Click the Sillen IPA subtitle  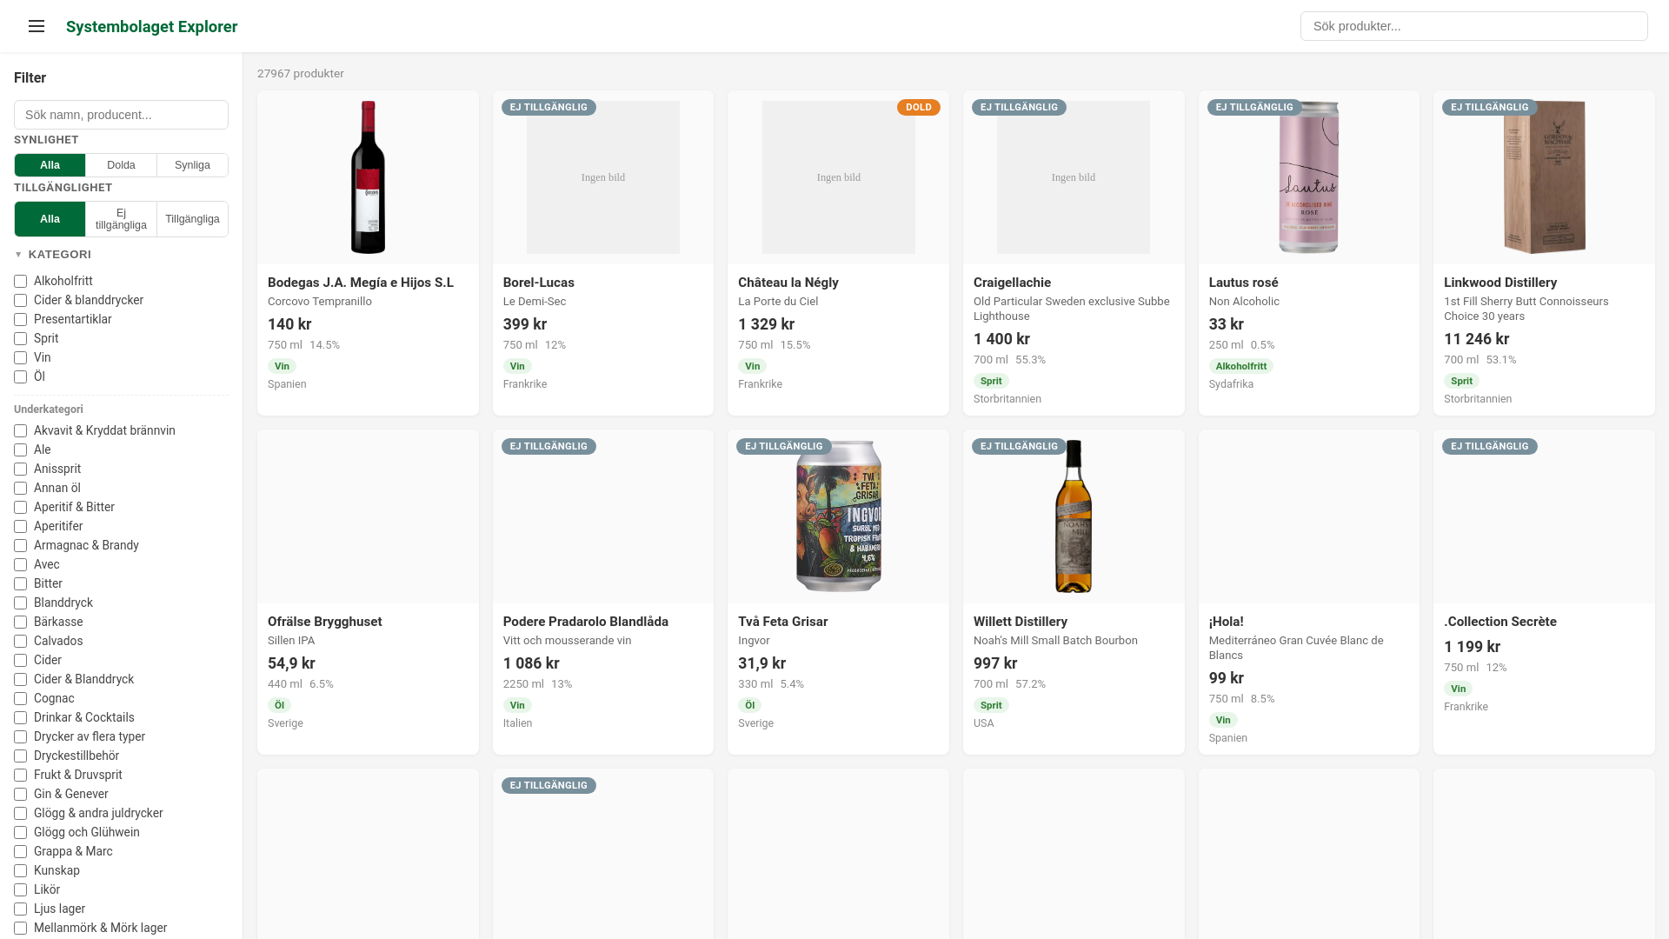tap(291, 641)
